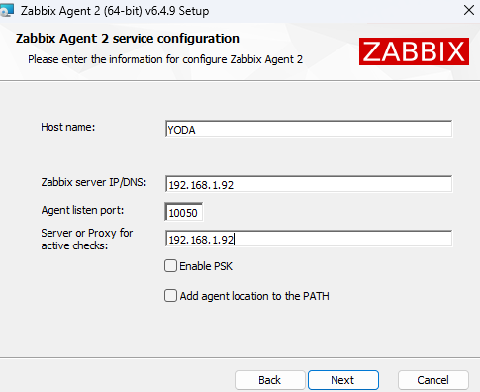The image size is (480, 392).
Task: Click the red ZABBIX logo
Action: (x=414, y=51)
